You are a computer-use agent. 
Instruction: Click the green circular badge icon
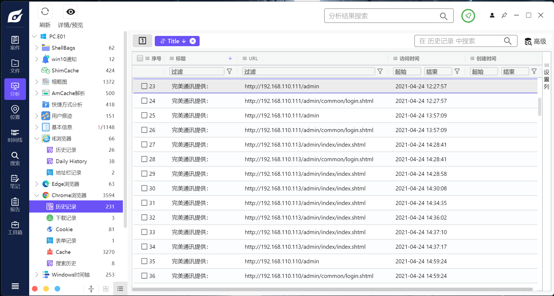click(468, 16)
